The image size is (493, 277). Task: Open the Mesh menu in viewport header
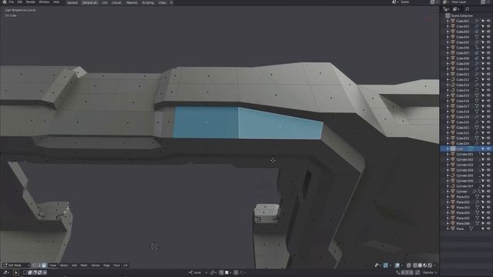pos(84,265)
